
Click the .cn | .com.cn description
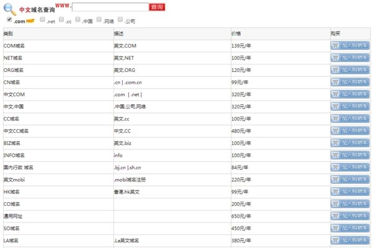(128, 82)
